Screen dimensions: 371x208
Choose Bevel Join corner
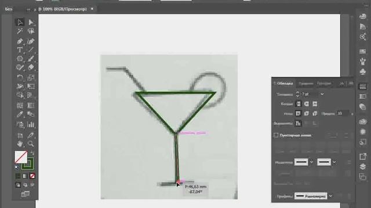coord(315,113)
